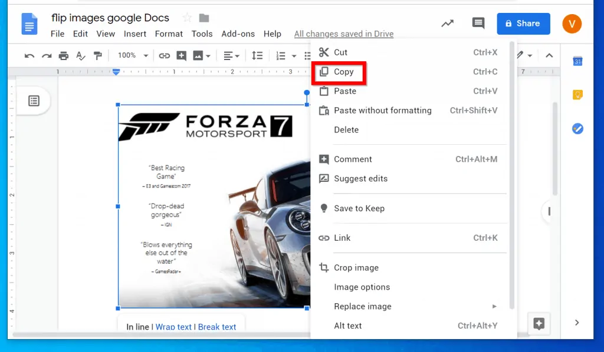Click the left indent marker on the ruler
This screenshot has height=352, width=604.
(116, 72)
